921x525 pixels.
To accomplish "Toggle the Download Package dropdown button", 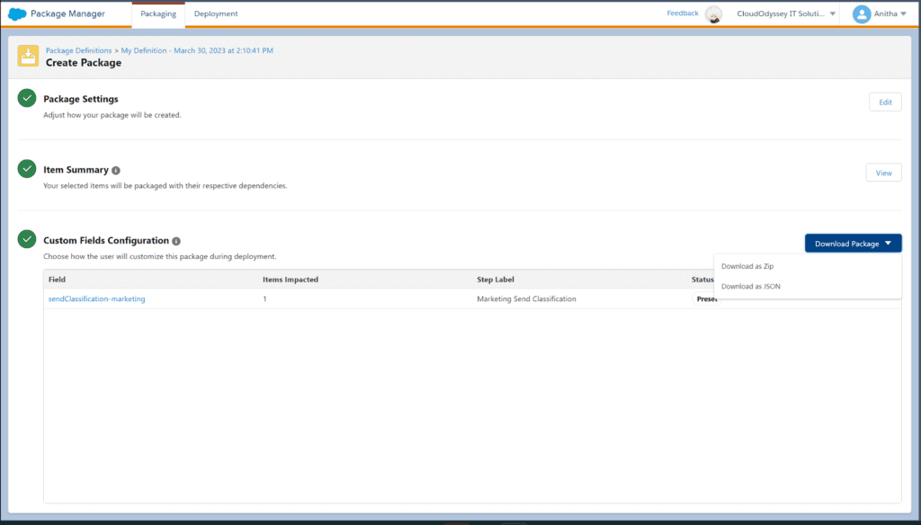I will tap(853, 243).
